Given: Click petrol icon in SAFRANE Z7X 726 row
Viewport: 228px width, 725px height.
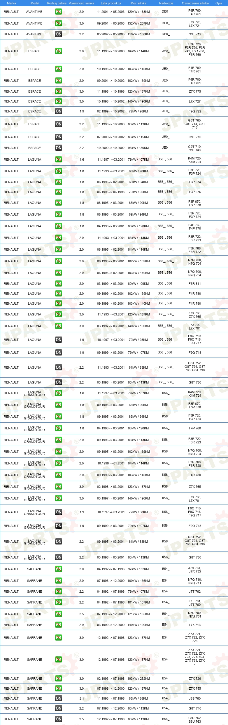Looking at the screenshot, I should click(59, 679).
